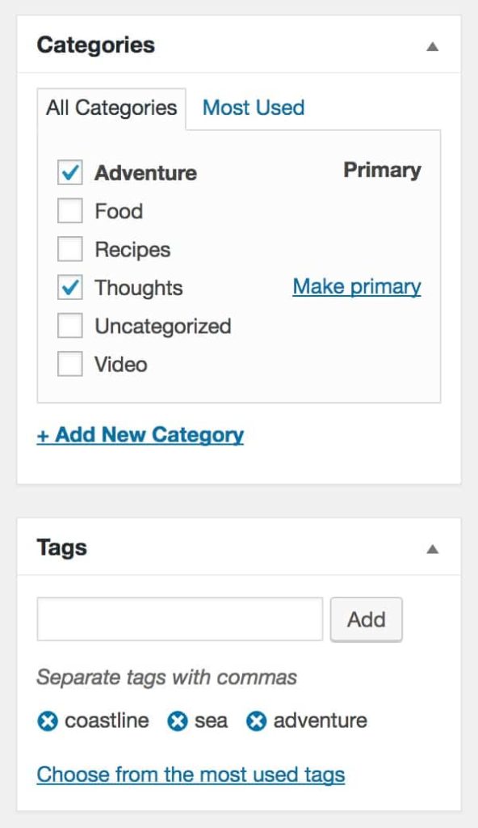478x828 pixels.
Task: Focus the tags text input field
Action: pyautogui.click(x=180, y=619)
